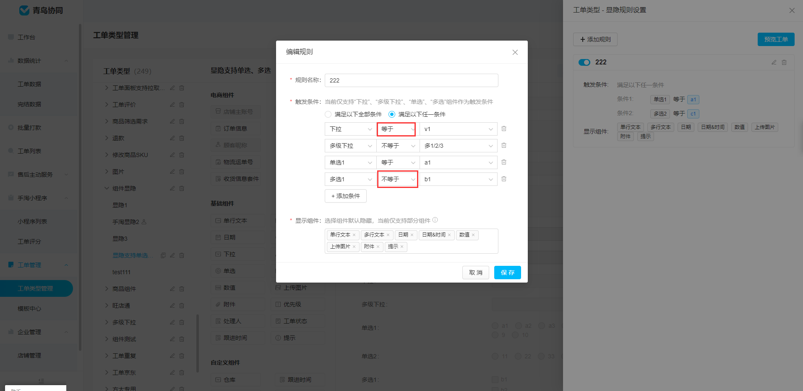803x391 pixels.
Task: Remove the 日期&时间 tag
Action: click(449, 235)
